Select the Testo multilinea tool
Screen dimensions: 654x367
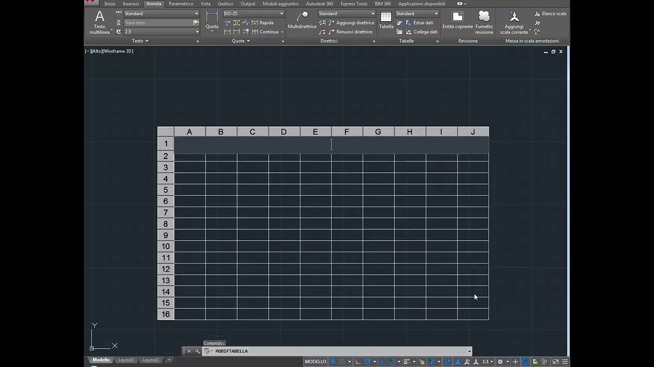pyautogui.click(x=100, y=22)
